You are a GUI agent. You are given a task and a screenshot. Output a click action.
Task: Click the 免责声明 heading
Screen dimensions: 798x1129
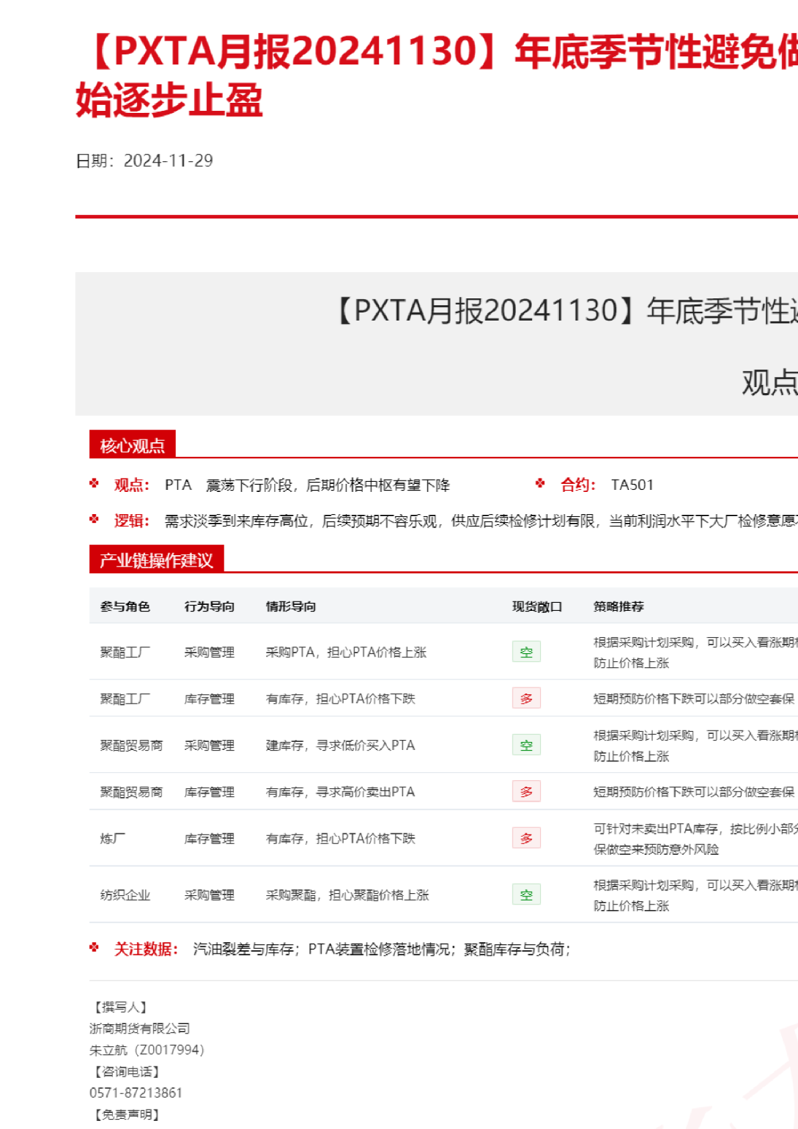click(x=126, y=1114)
